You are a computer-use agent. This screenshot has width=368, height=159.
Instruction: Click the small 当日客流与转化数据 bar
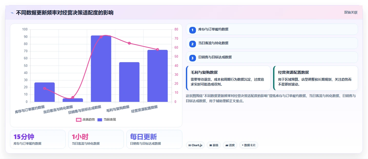click(73, 100)
